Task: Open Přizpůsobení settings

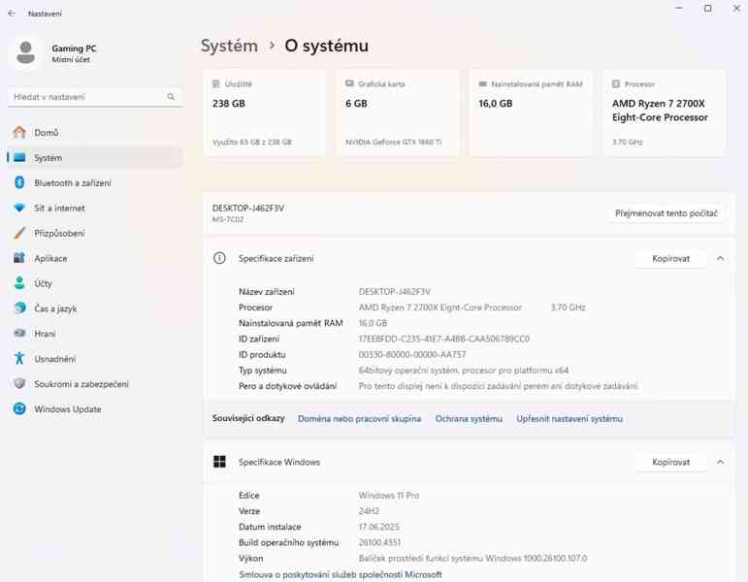Action: [x=94, y=233]
